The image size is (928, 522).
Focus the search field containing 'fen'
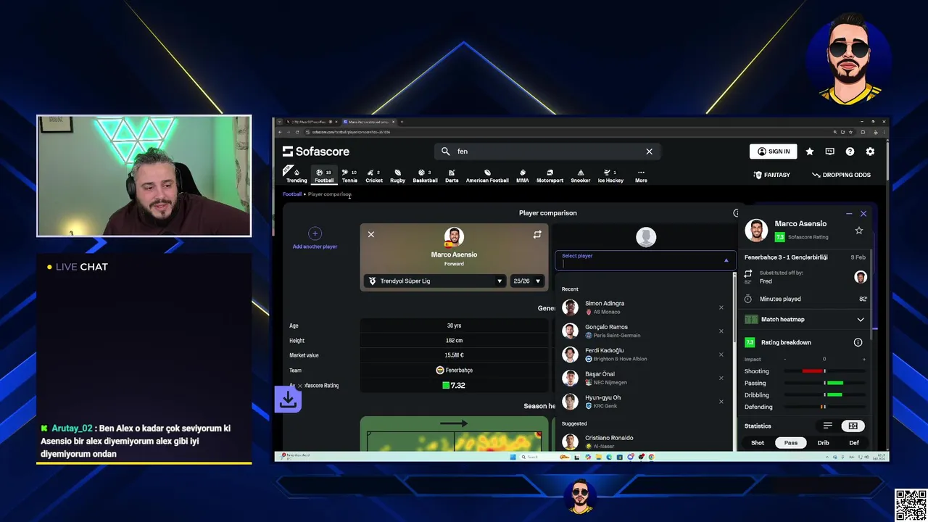click(547, 152)
